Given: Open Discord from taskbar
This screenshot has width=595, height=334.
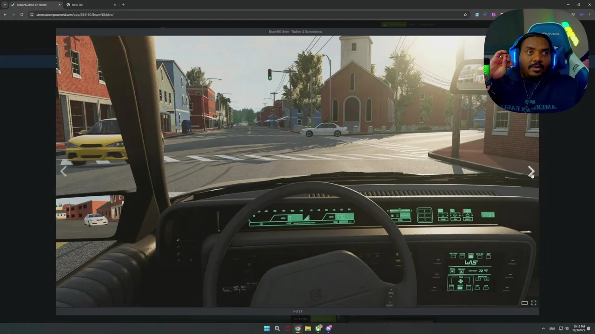Looking at the screenshot, I should click(x=329, y=328).
